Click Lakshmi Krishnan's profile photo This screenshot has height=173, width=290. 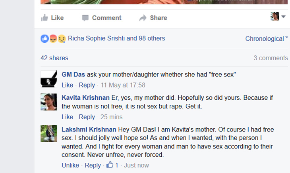pyautogui.click(x=49, y=133)
